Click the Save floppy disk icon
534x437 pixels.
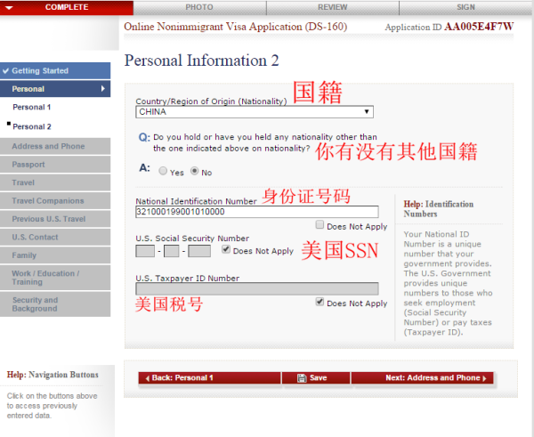click(x=303, y=378)
